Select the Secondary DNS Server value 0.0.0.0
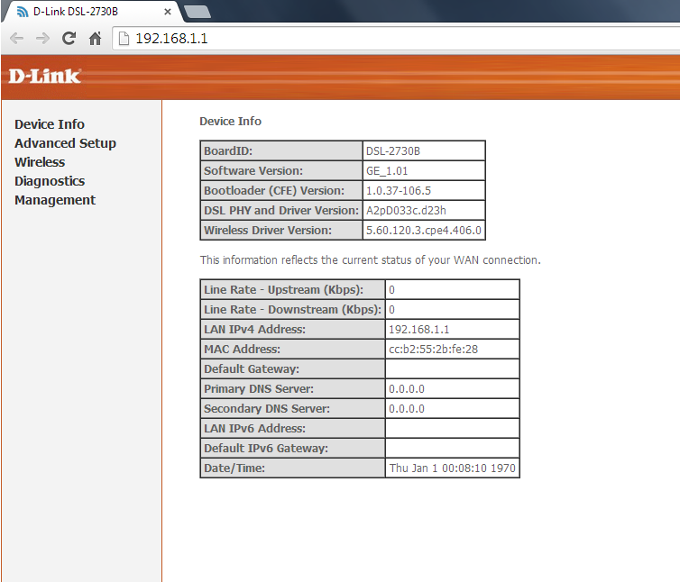This screenshot has height=582, width=680. click(407, 409)
